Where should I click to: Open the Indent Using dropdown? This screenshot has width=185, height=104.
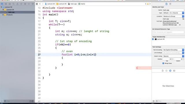[x=173, y=56]
